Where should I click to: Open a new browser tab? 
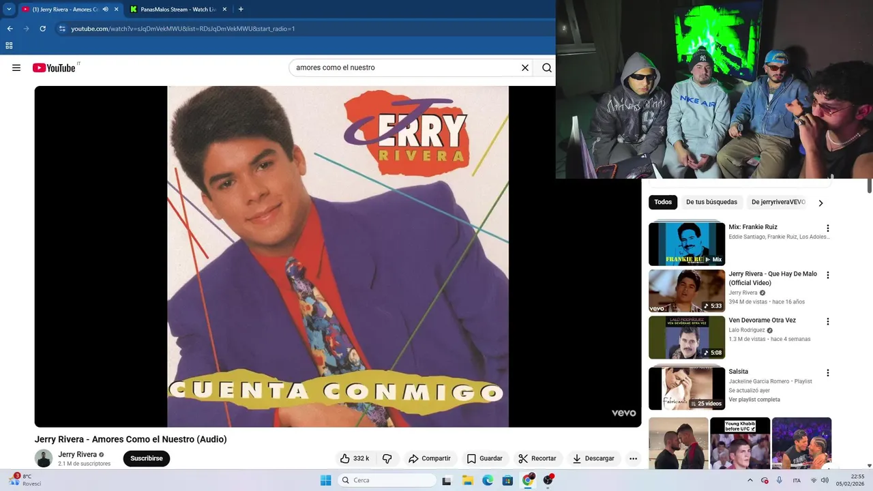click(x=241, y=10)
